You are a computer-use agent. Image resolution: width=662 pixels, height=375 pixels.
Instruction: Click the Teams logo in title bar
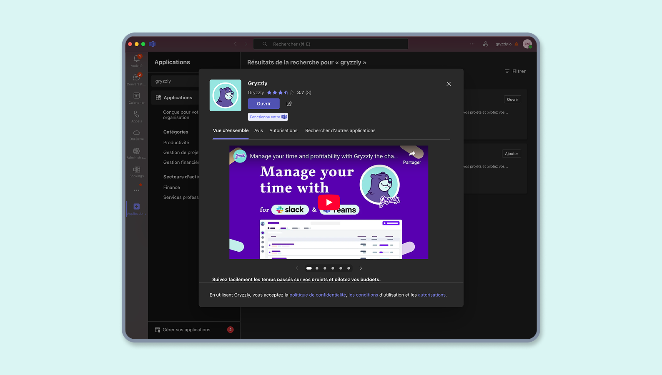tap(152, 44)
